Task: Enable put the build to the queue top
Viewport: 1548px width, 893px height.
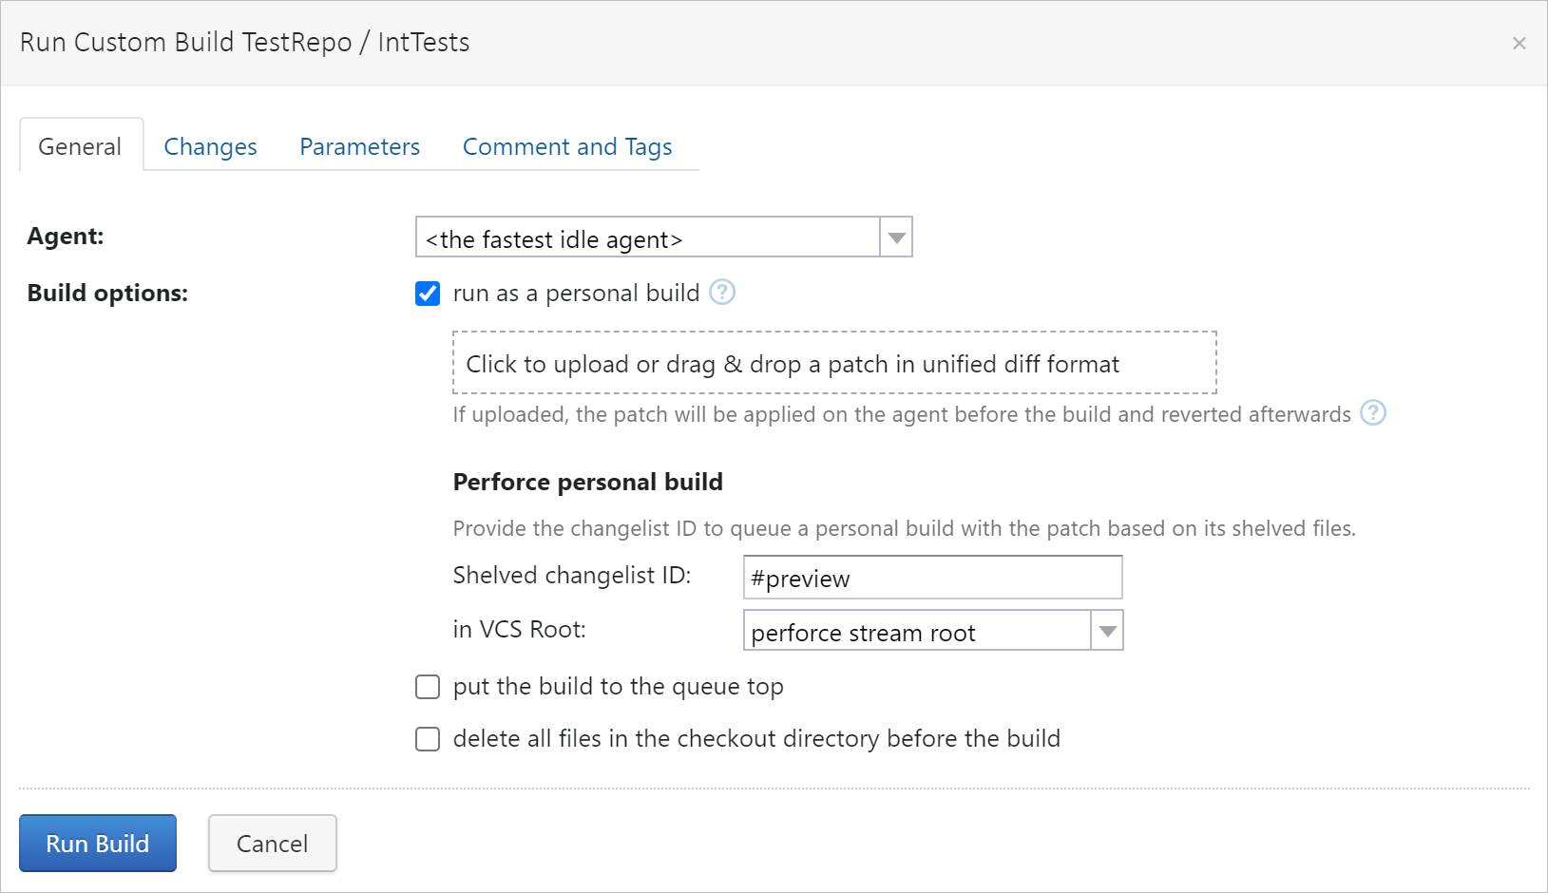Action: [x=428, y=686]
